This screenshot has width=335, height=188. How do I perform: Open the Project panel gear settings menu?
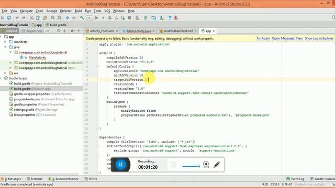pos(72,31)
